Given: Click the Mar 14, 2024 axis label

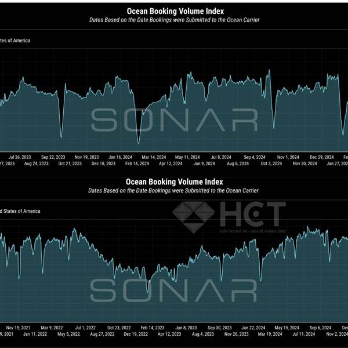Looking at the screenshot, I should tap(154, 157).
